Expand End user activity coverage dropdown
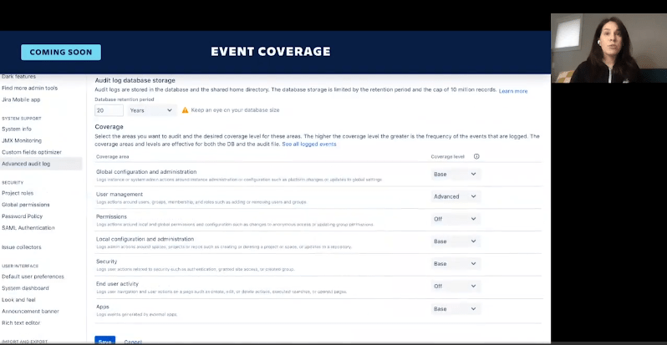This screenshot has height=345, width=667. pyautogui.click(x=456, y=286)
